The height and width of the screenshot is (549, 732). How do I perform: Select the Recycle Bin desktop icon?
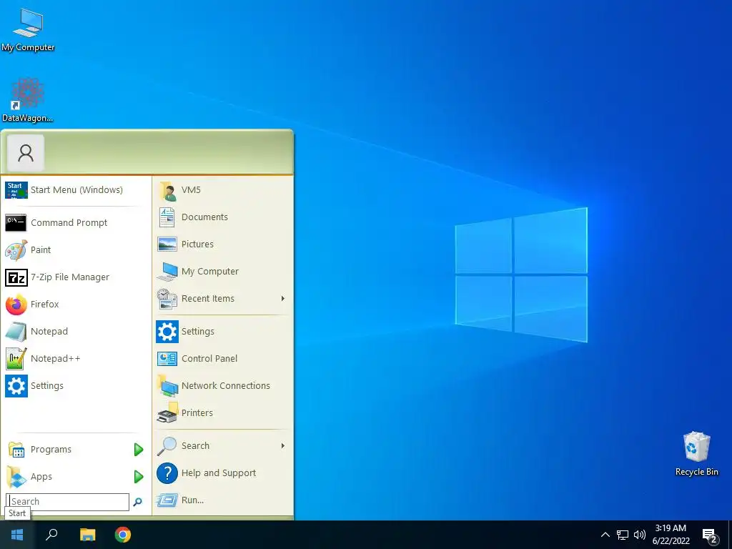tap(696, 454)
